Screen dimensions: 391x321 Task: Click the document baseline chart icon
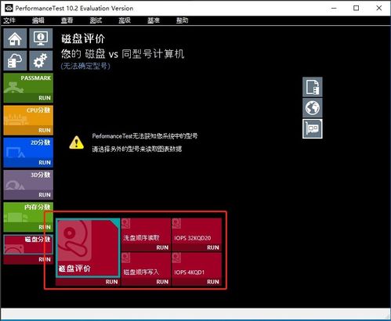[x=313, y=87]
